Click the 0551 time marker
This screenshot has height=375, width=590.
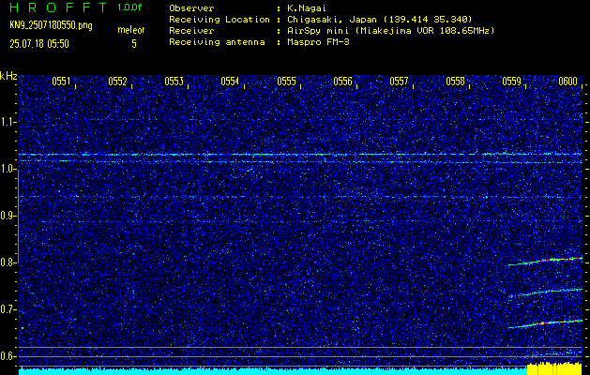[x=61, y=82]
